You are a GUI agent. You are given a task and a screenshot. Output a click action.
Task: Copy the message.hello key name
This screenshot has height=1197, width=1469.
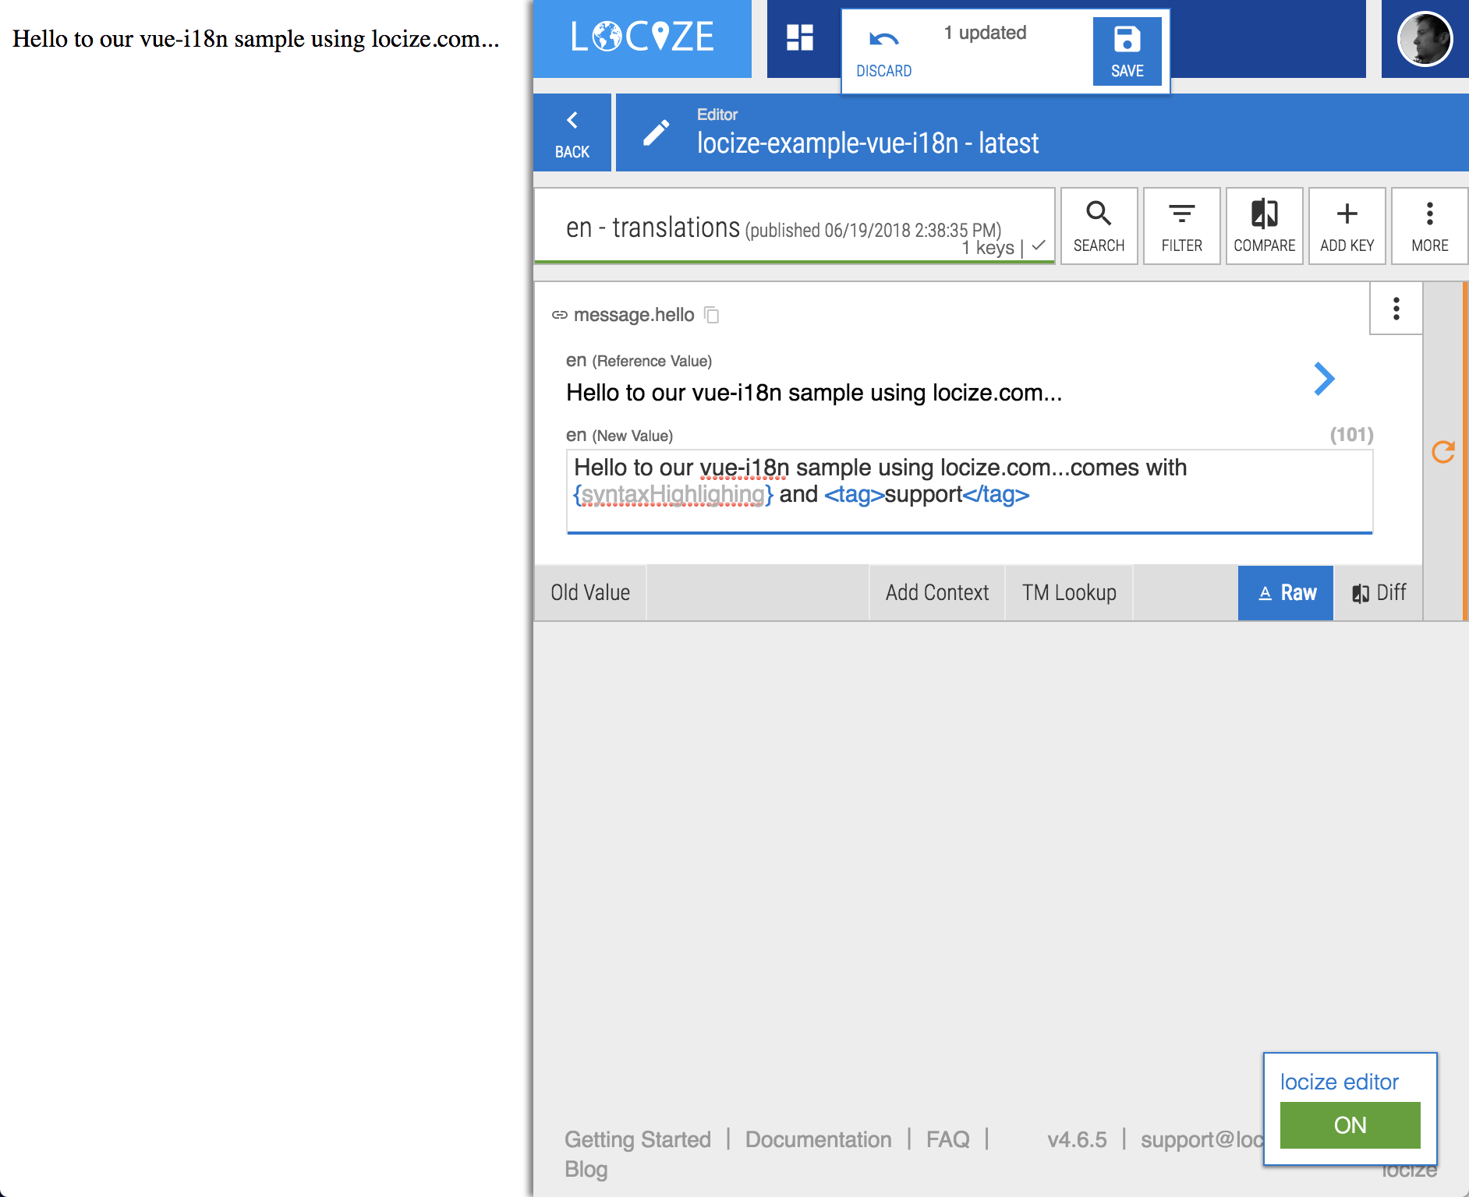pyautogui.click(x=711, y=315)
